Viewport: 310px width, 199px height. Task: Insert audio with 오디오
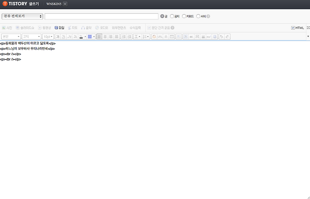coord(102,28)
